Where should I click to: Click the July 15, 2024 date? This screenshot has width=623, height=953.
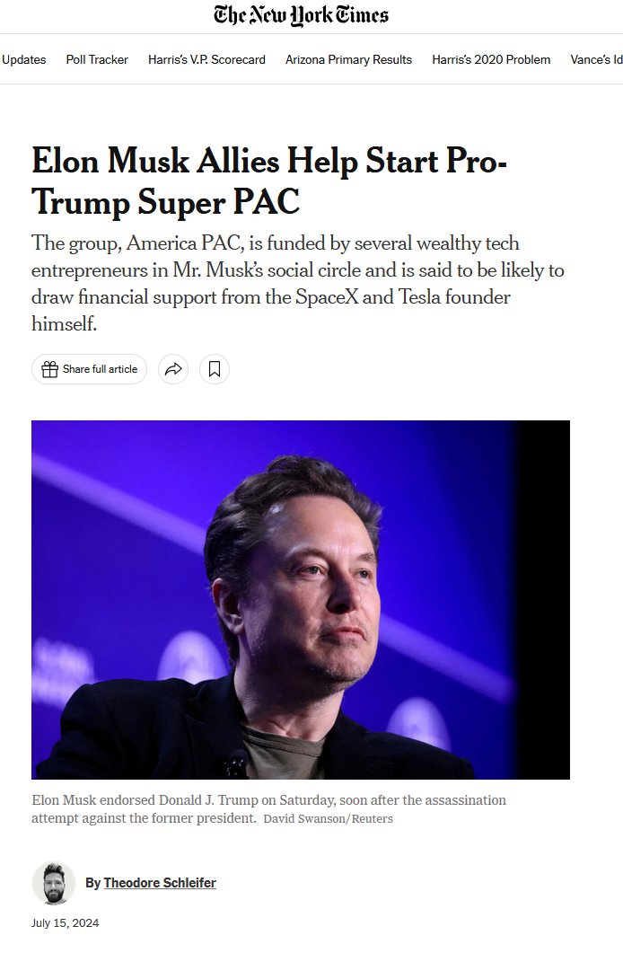pyautogui.click(x=65, y=923)
